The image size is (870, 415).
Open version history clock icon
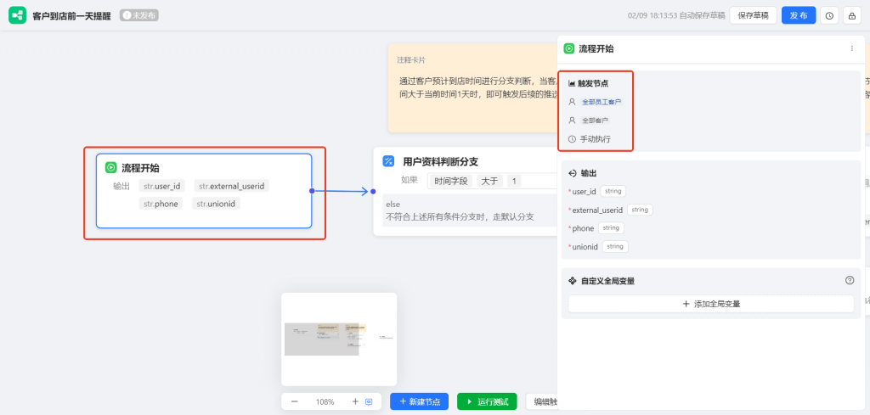click(x=829, y=15)
